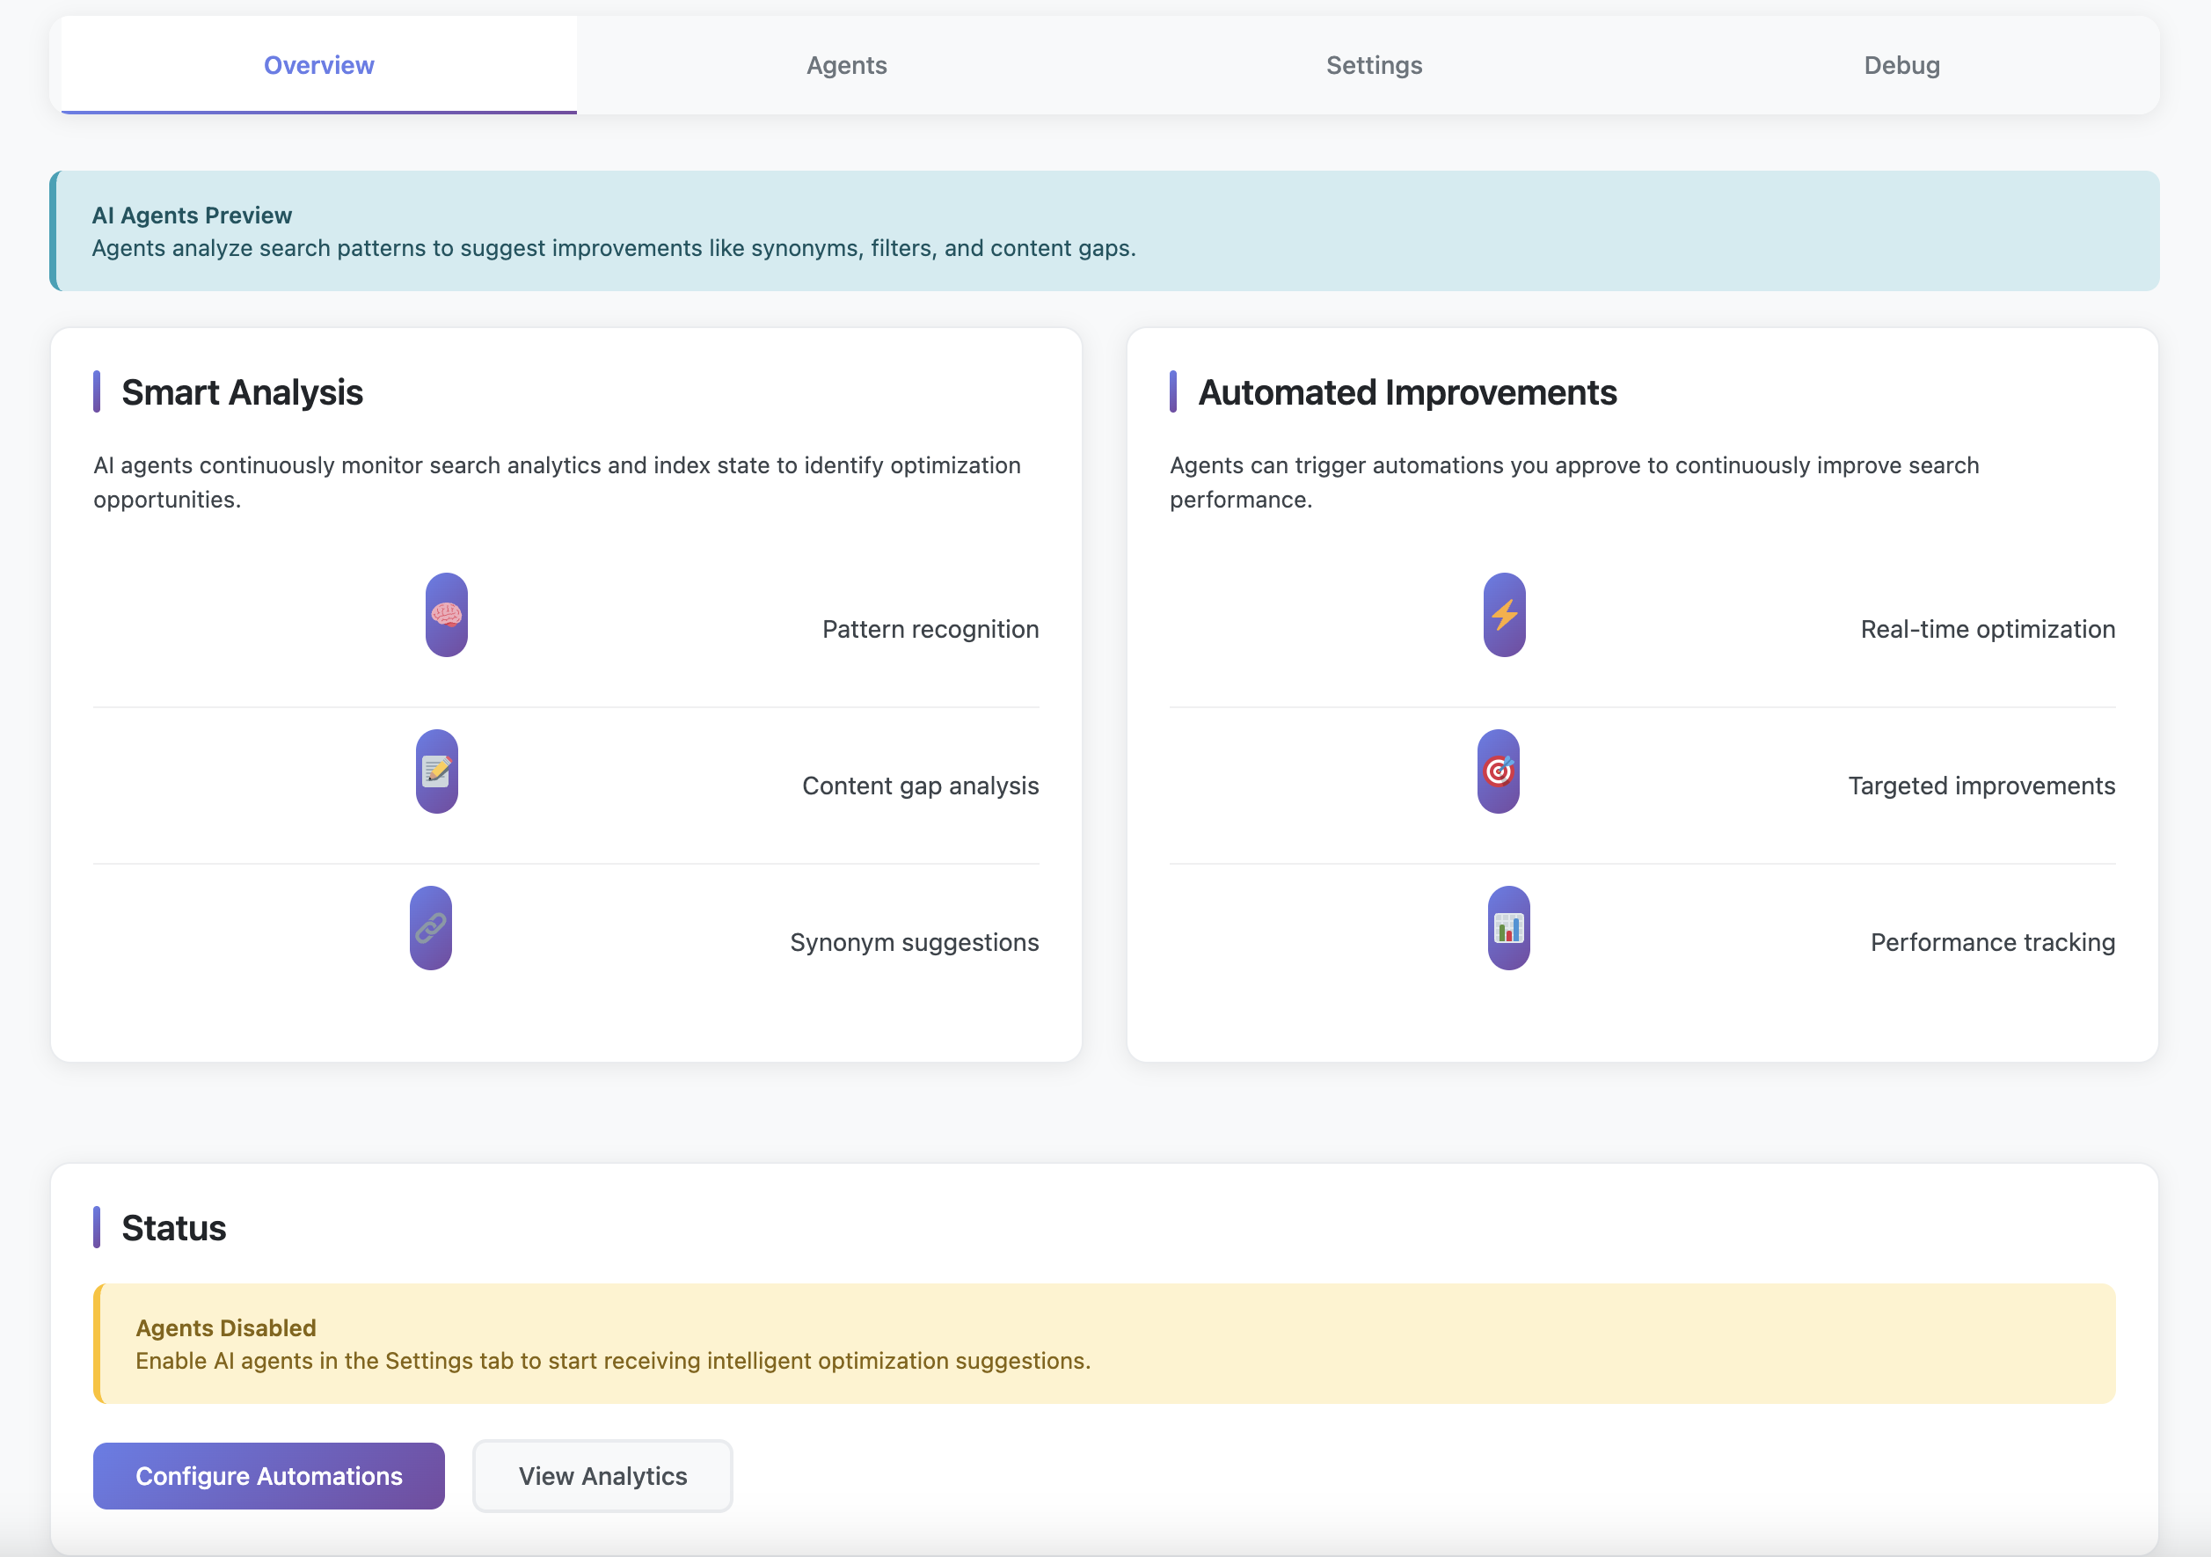The height and width of the screenshot is (1557, 2211).
Task: Click the Content gap analysis pencil icon
Action: tap(435, 771)
